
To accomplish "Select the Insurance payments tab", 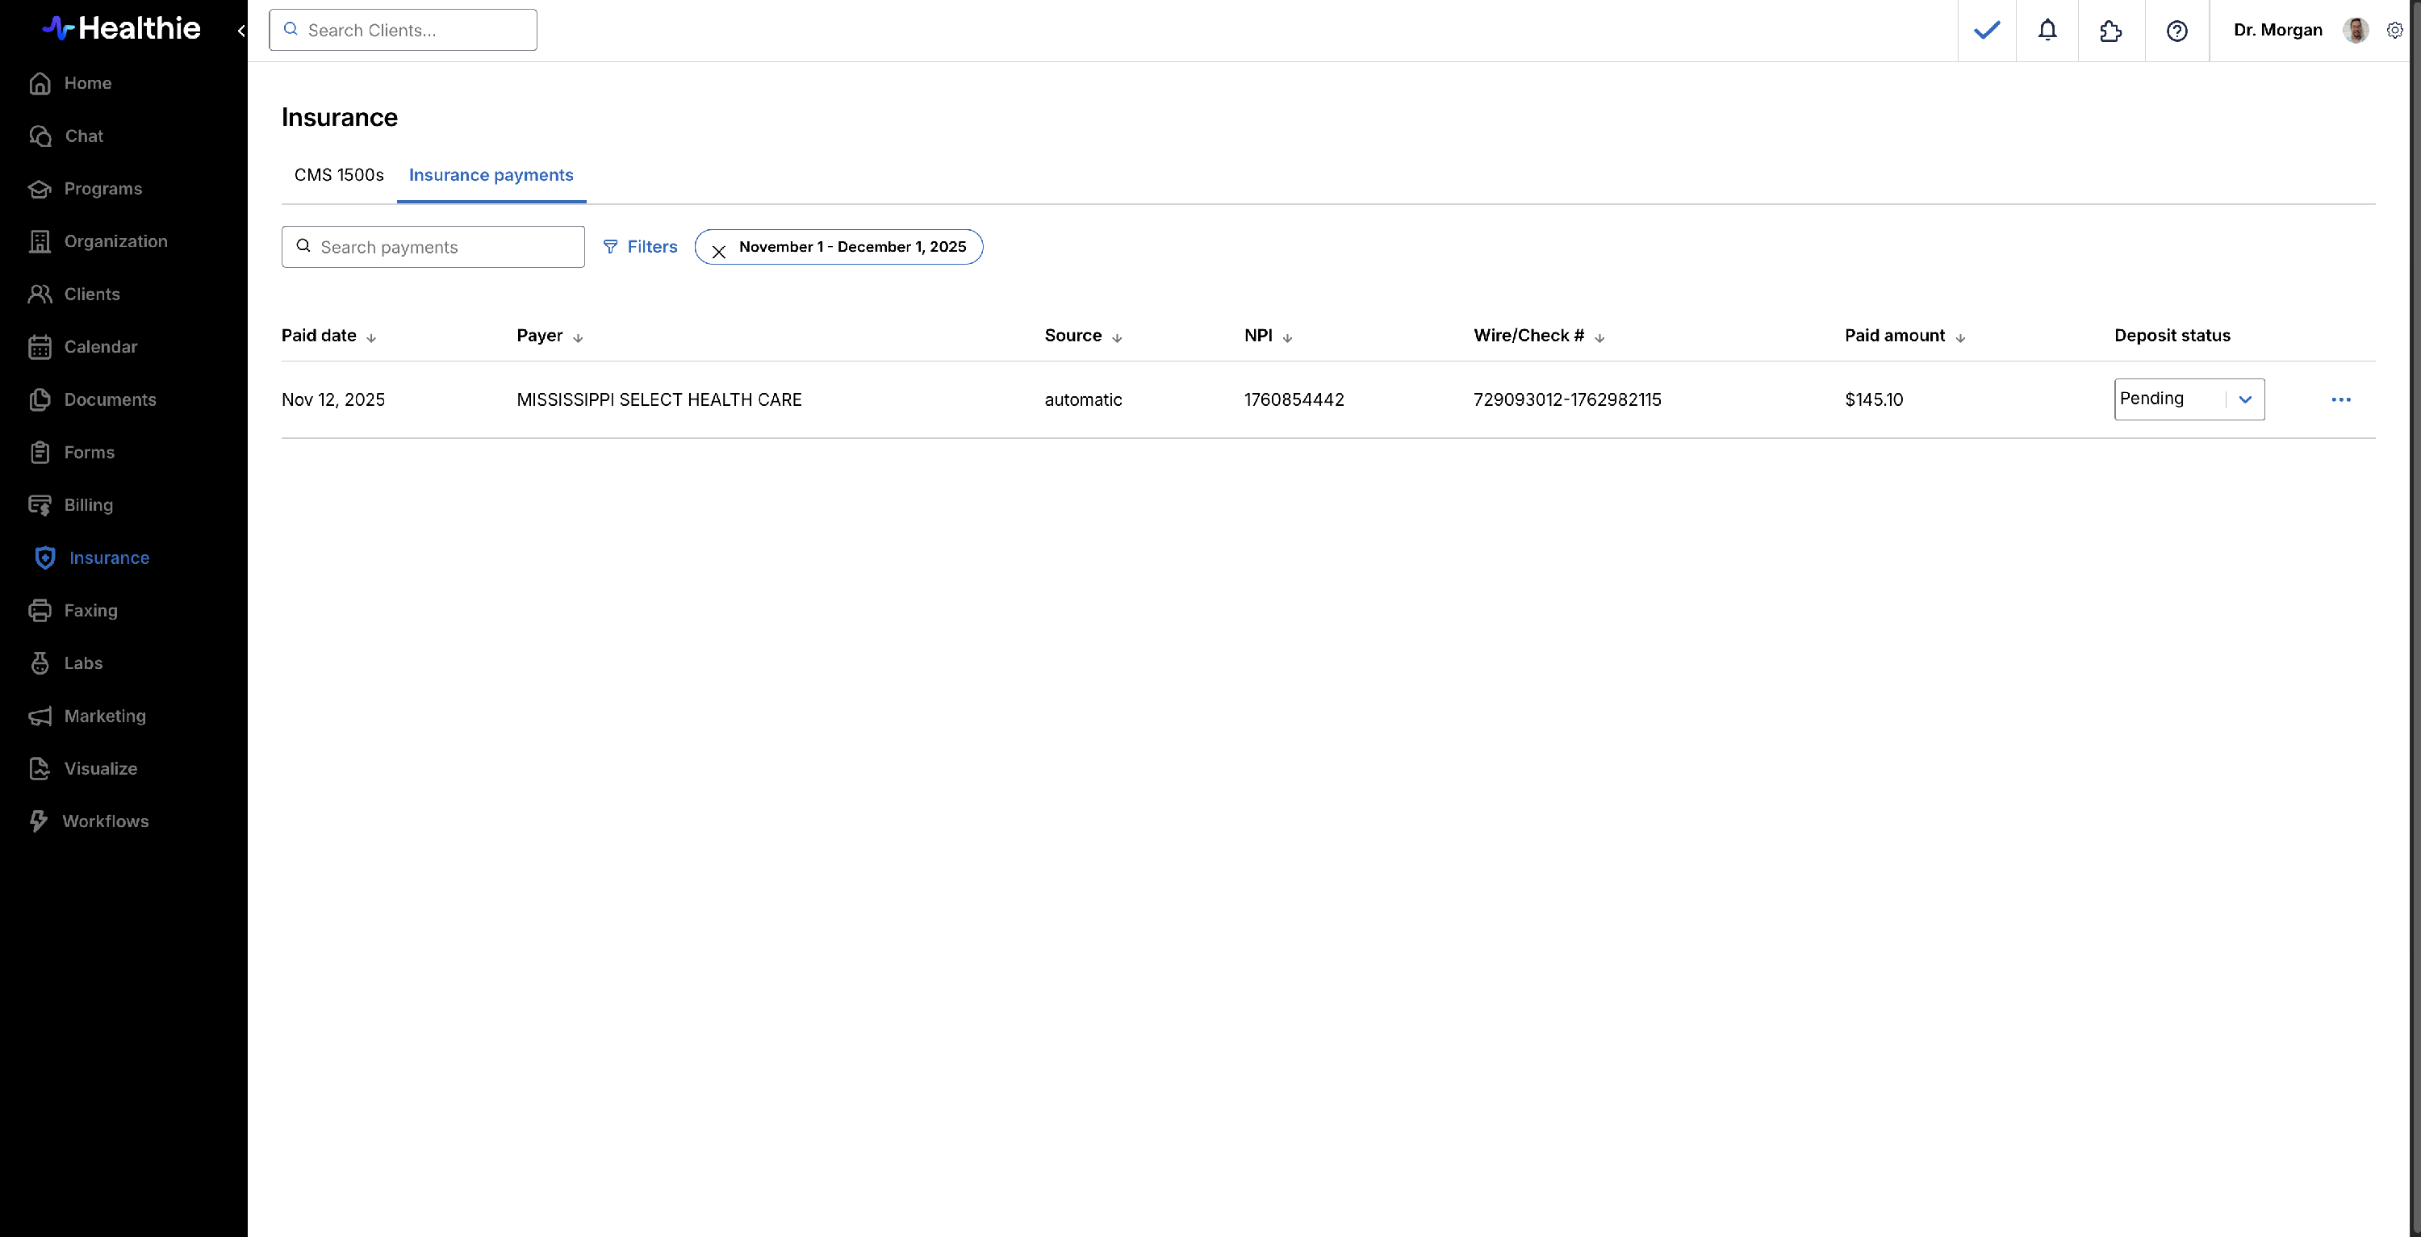I will pos(491,175).
